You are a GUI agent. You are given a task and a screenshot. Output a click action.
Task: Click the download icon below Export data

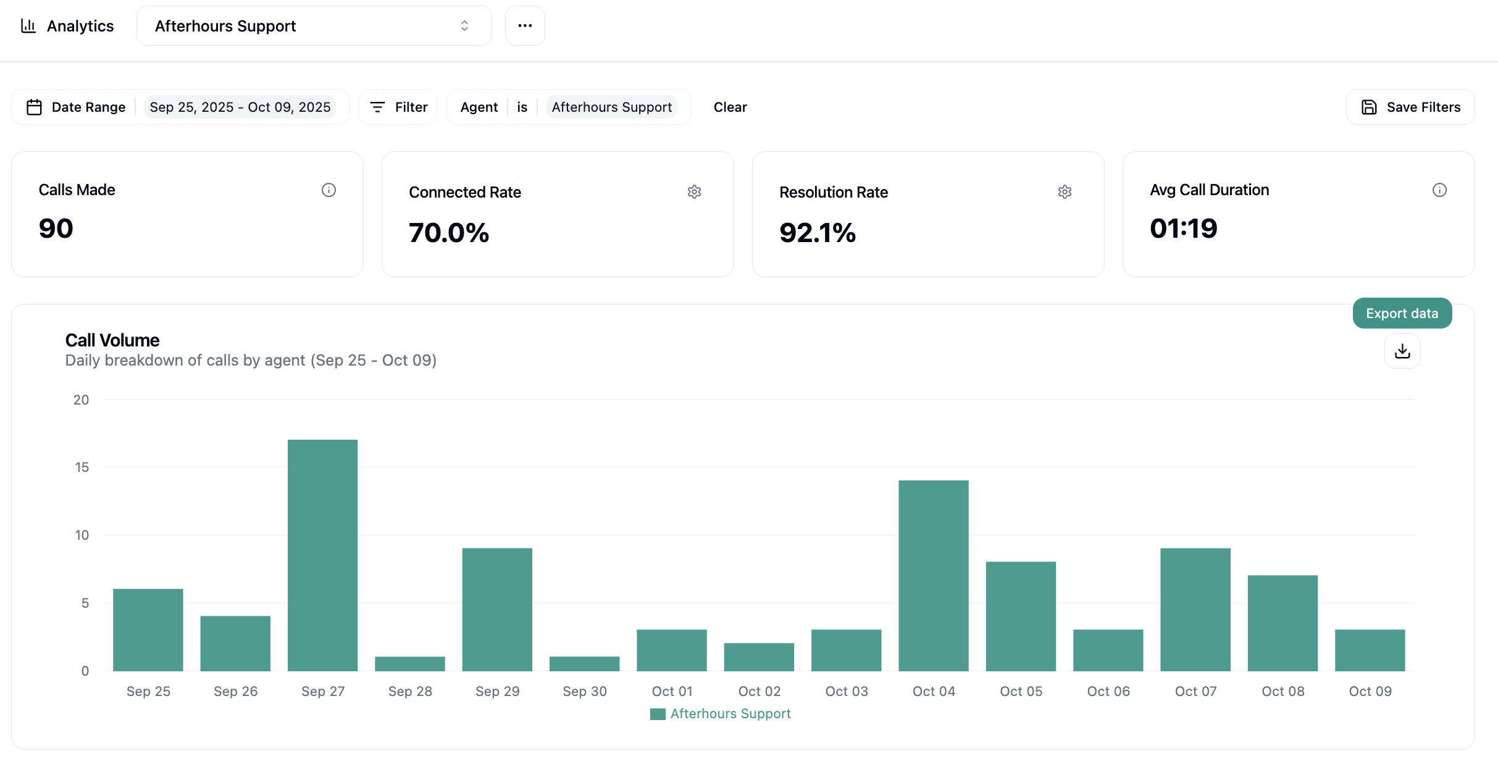tap(1402, 351)
